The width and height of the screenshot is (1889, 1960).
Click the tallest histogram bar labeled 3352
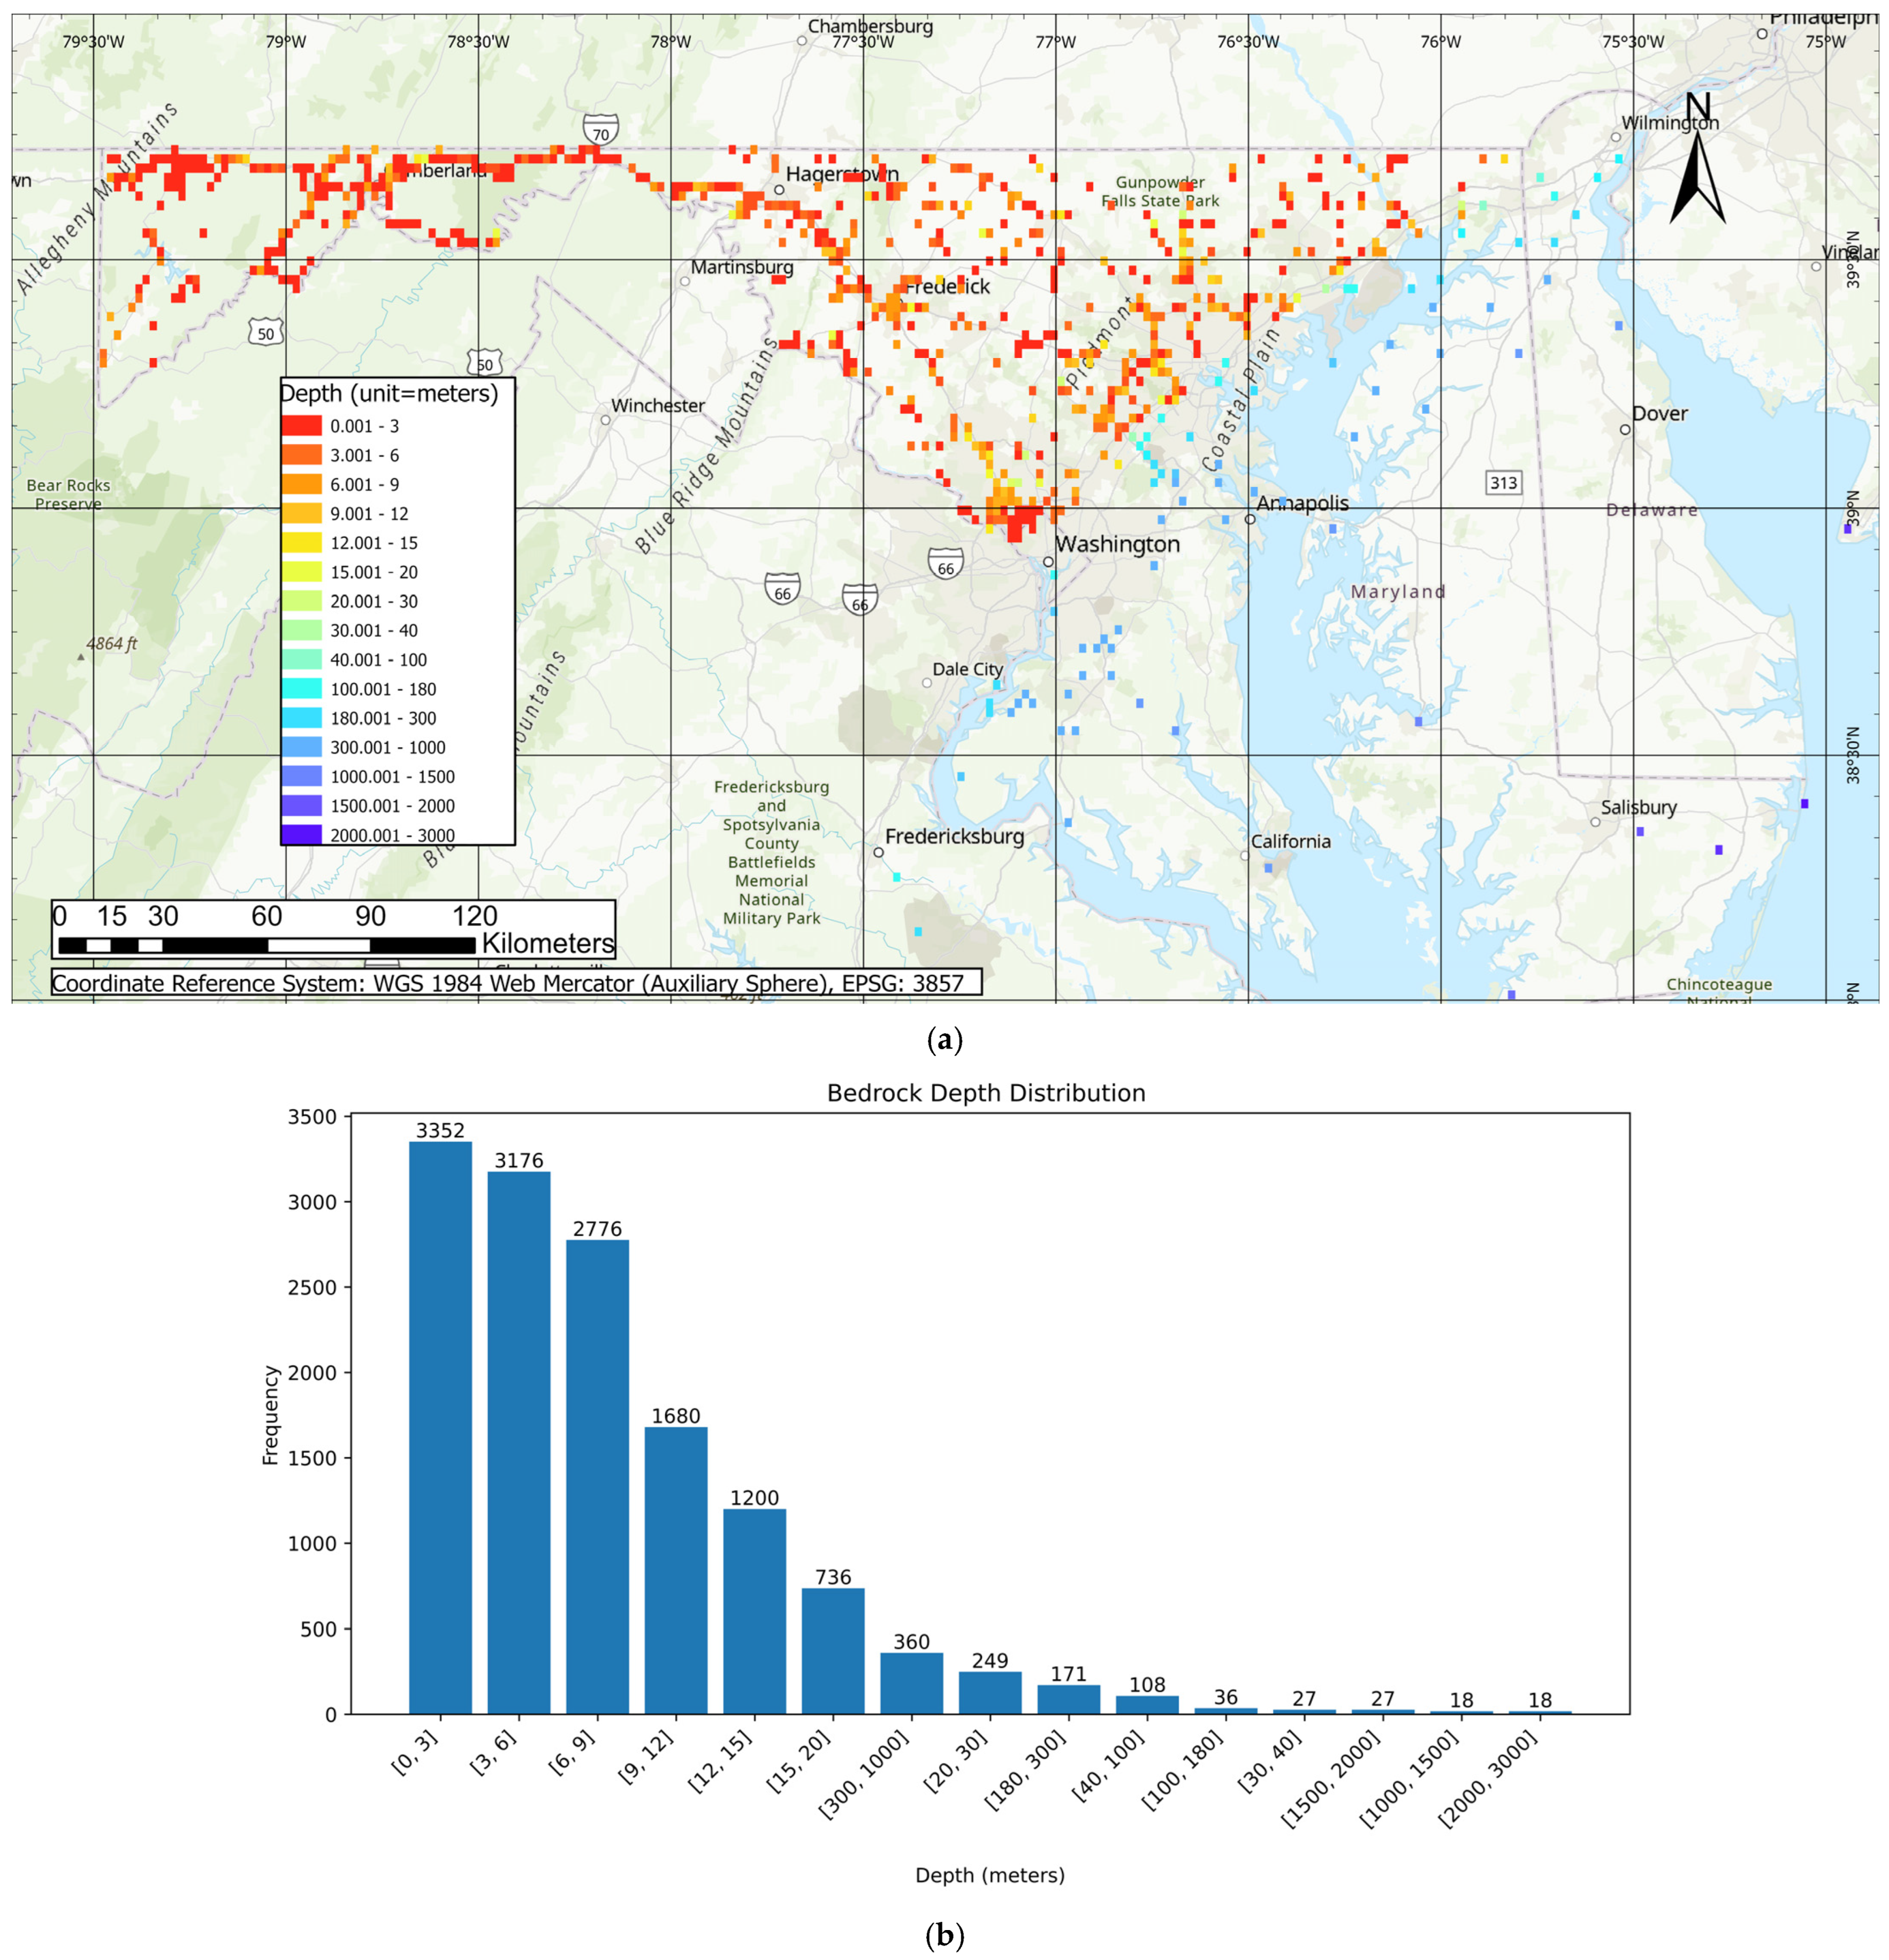pos(440,1428)
